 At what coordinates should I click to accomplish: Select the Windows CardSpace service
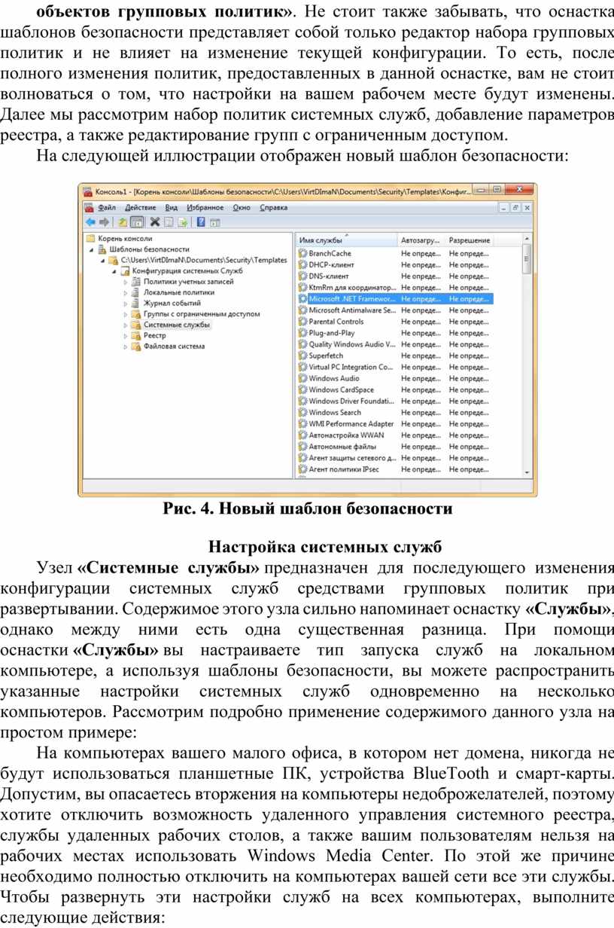[395, 390]
